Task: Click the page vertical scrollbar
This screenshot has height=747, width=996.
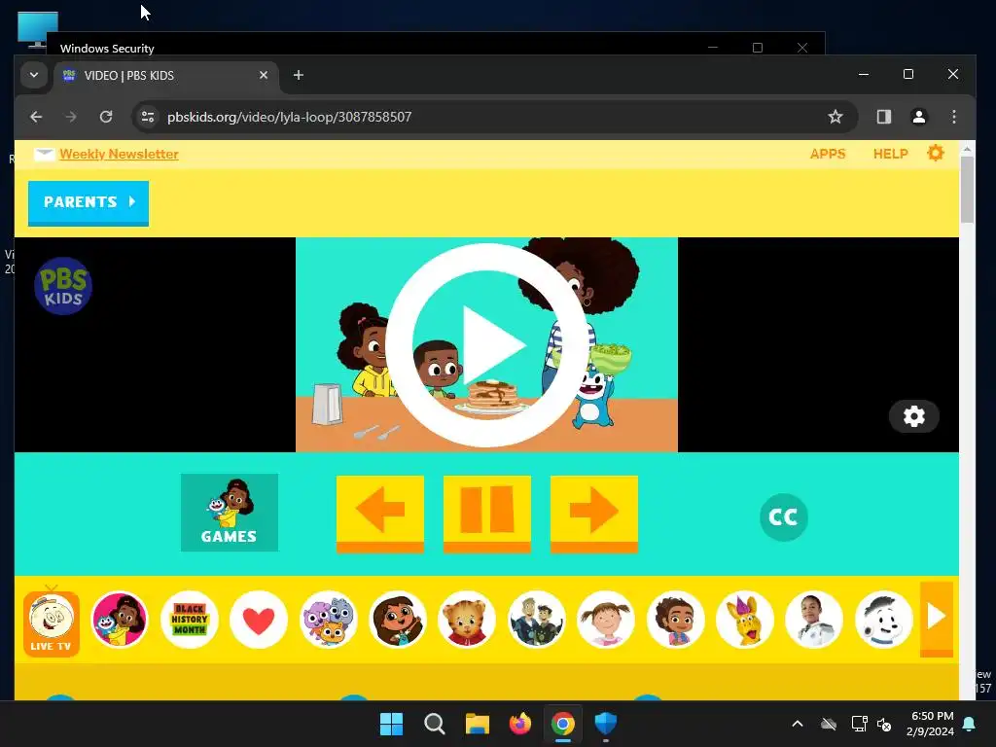Action: 967,191
